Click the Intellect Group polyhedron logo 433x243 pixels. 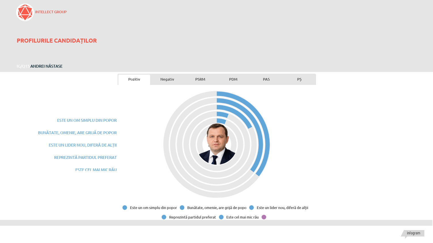click(25, 12)
